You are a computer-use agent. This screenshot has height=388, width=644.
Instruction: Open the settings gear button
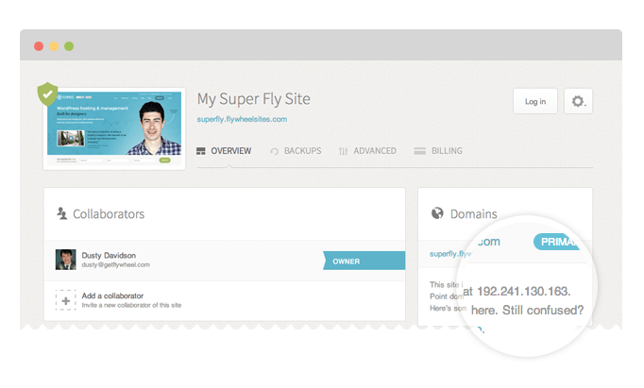point(578,101)
